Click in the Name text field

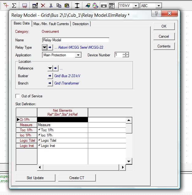pos(76,40)
